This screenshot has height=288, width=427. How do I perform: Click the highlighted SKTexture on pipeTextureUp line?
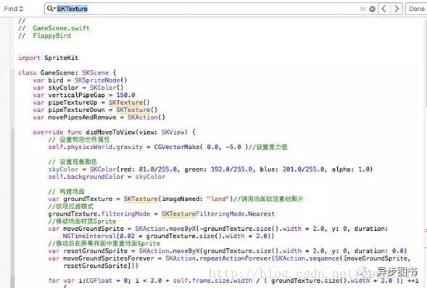(125, 103)
